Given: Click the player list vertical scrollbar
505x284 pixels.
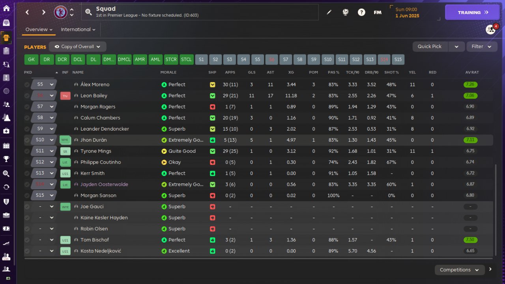Looking at the screenshot, I should click(496, 210).
